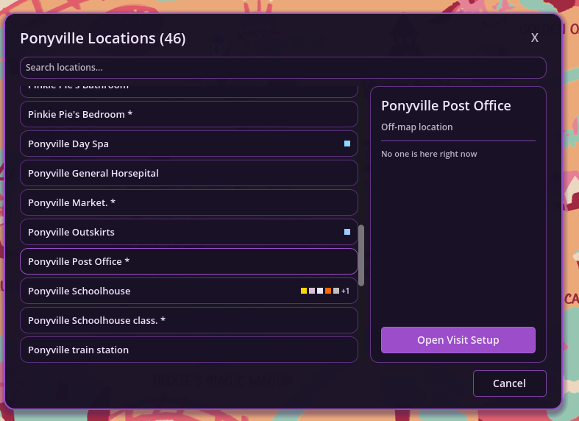
Task: Open Visit Setup for the Post Office
Action: [458, 340]
